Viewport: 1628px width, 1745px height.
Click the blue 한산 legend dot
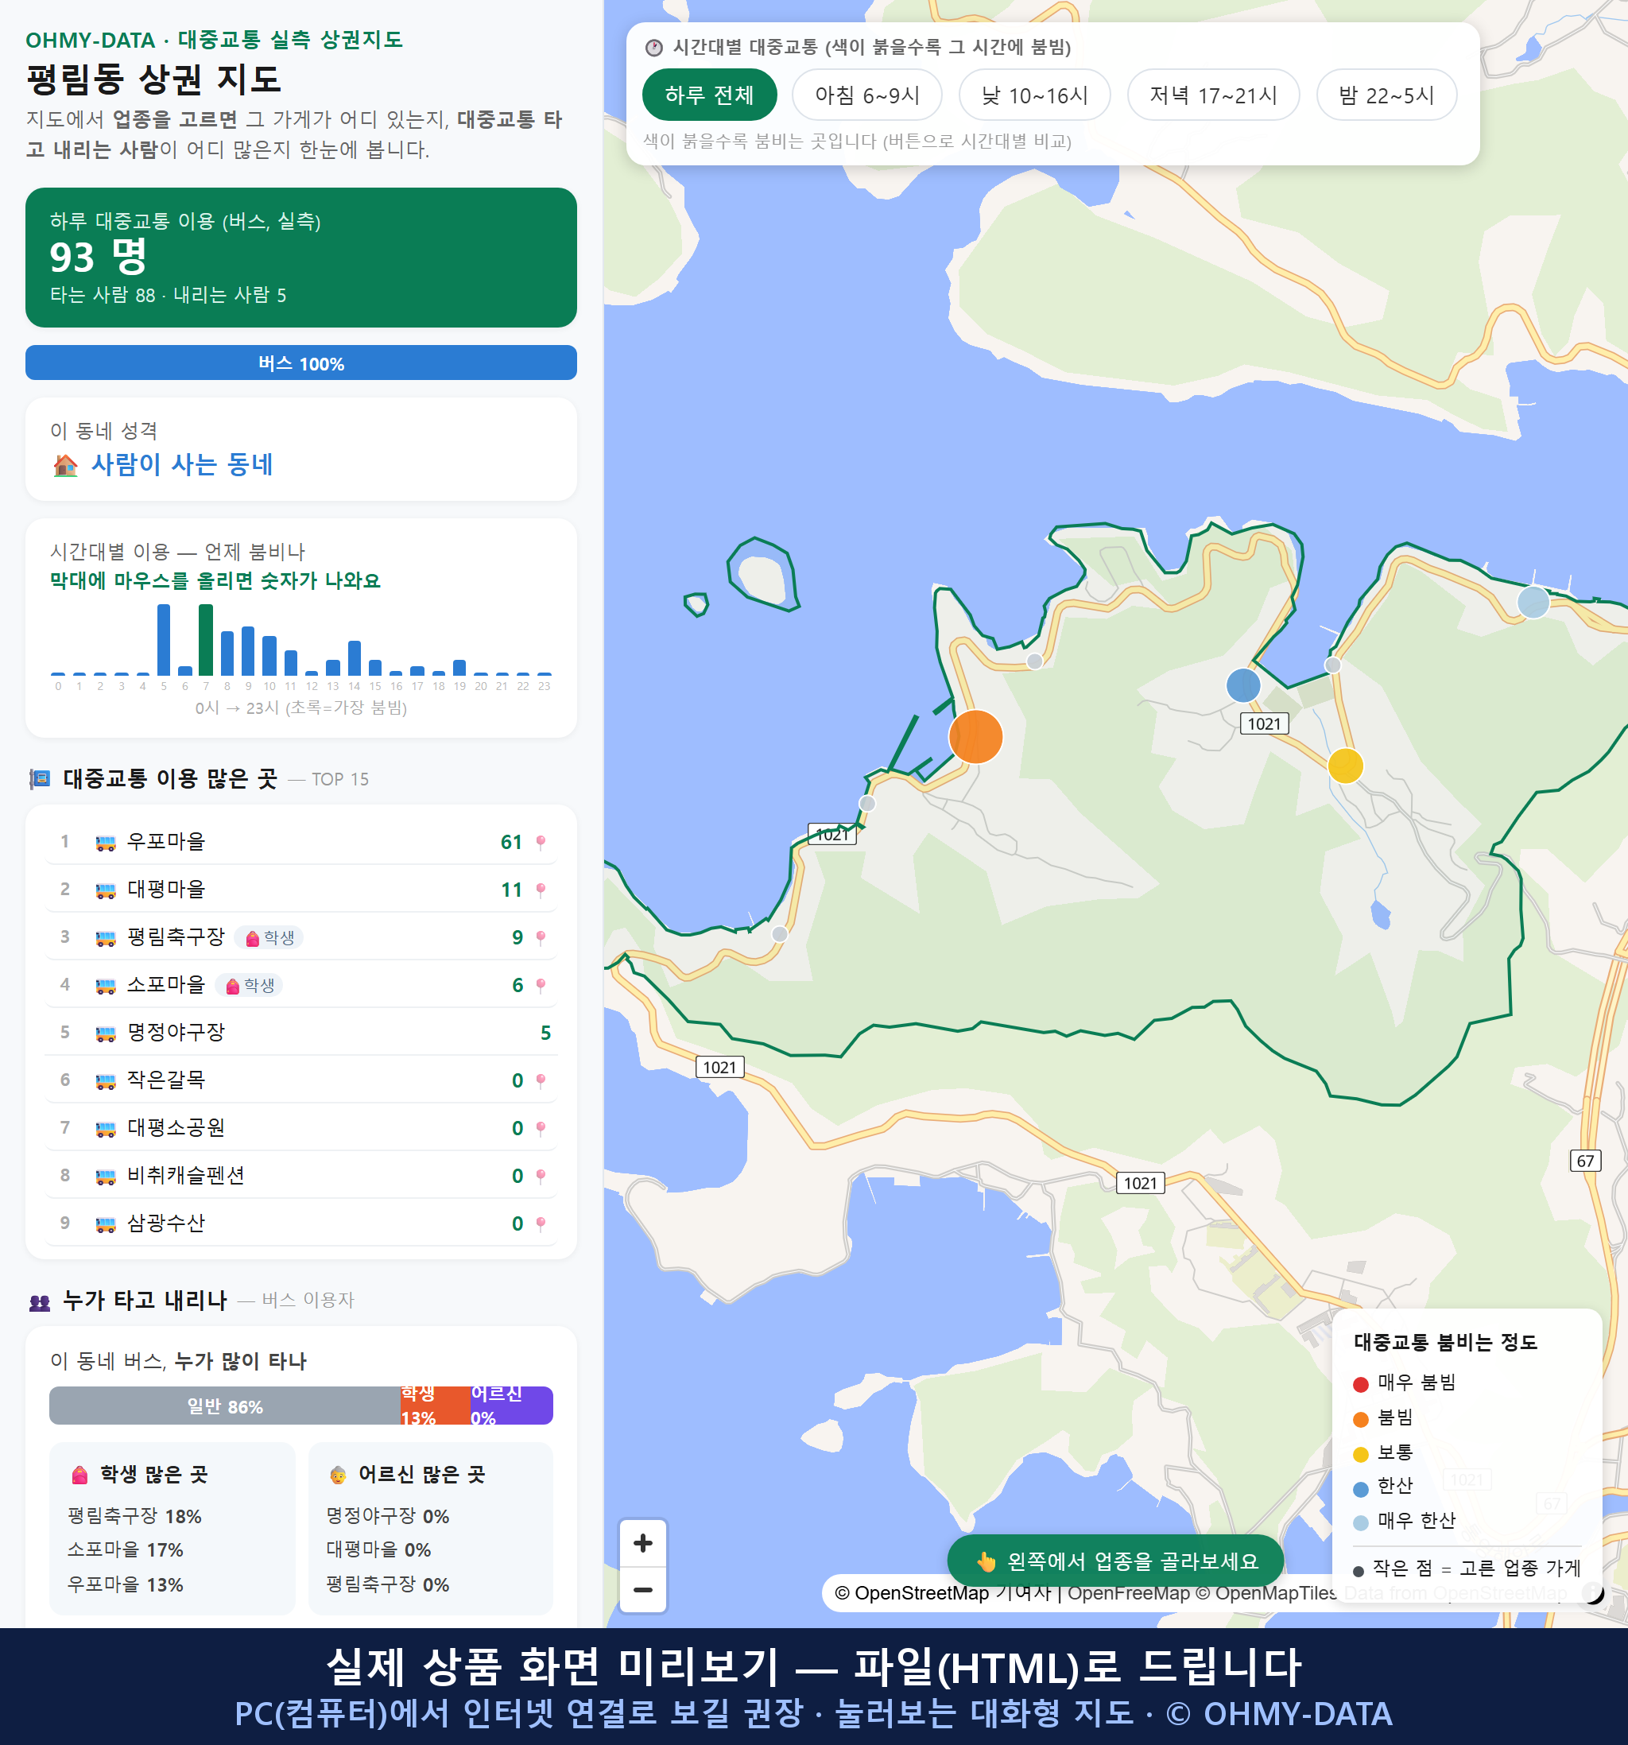(1360, 1489)
